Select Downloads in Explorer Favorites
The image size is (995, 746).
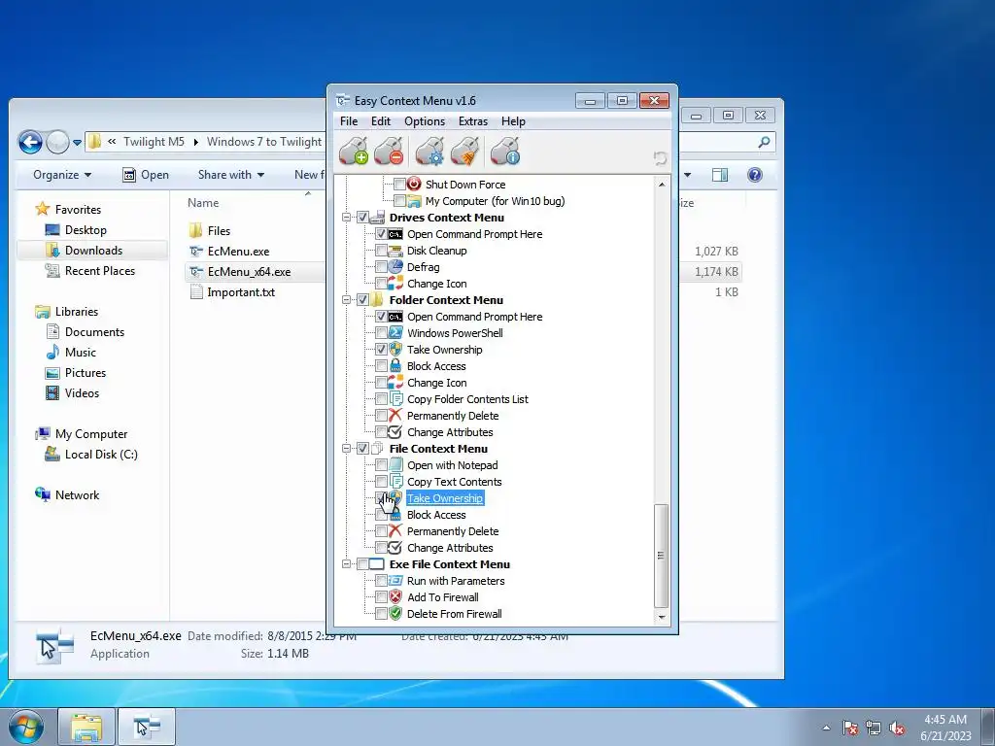(92, 251)
